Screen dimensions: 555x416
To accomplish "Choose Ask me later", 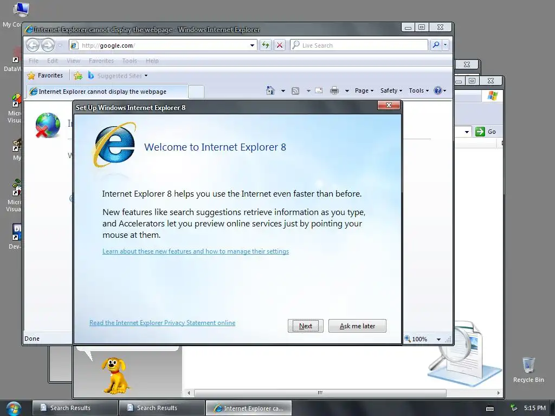I will click(x=357, y=326).
